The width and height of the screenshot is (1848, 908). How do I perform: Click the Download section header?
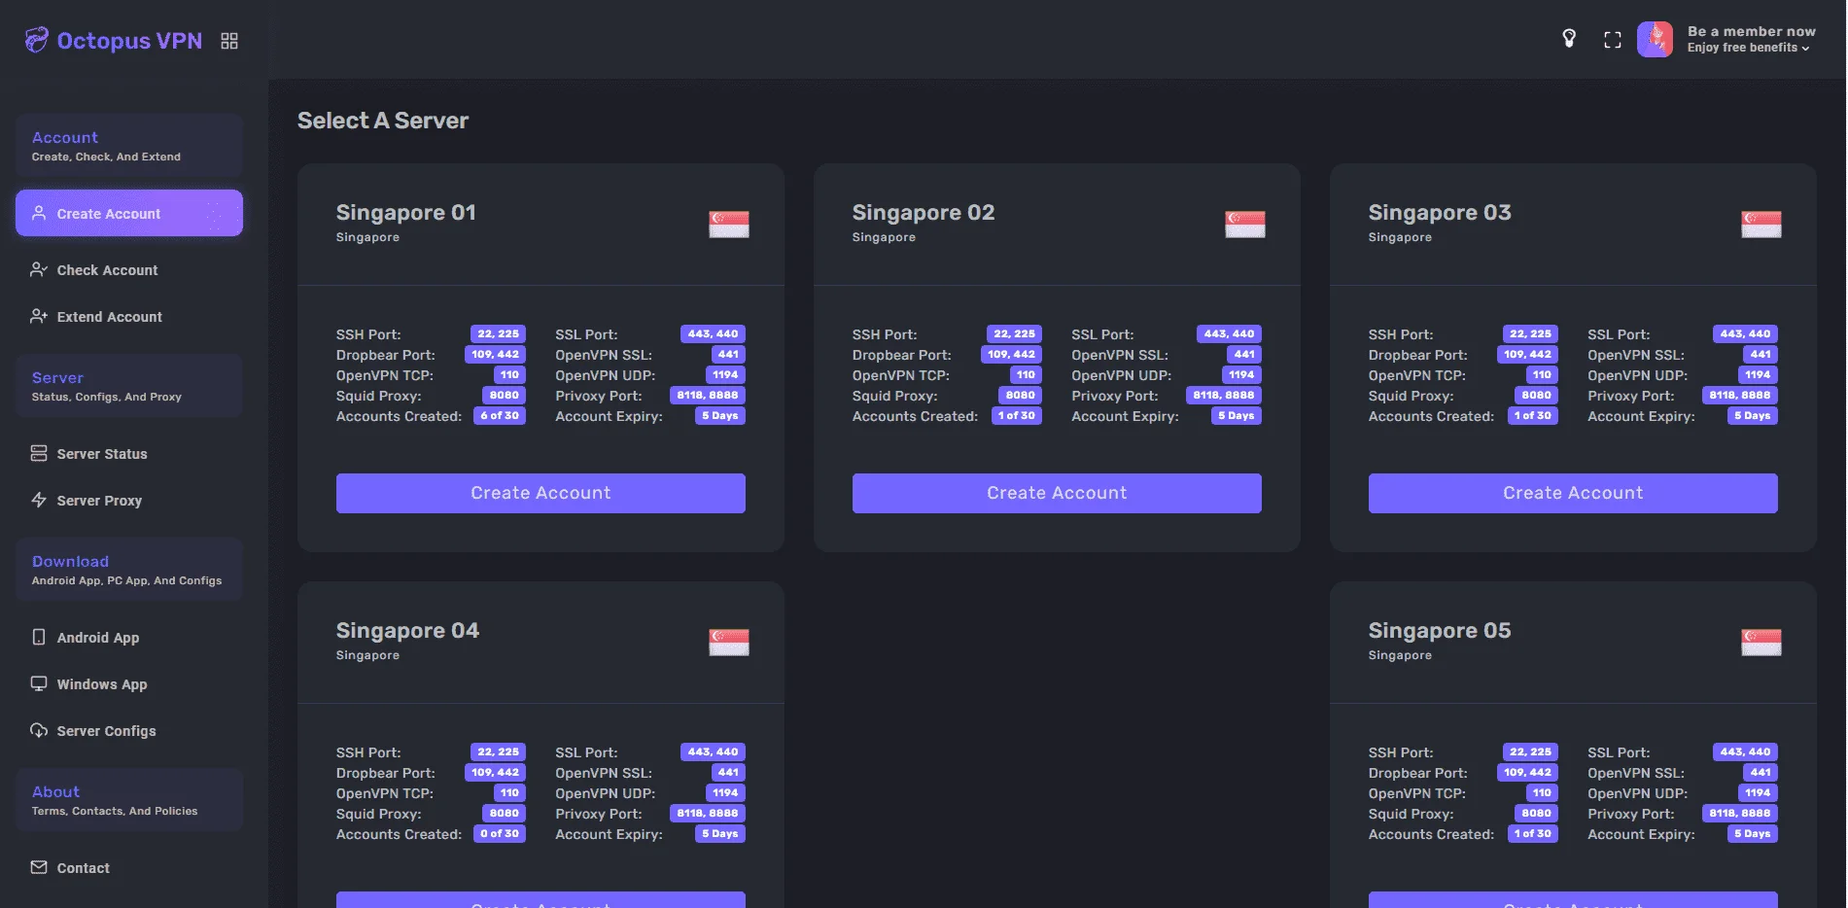(129, 569)
